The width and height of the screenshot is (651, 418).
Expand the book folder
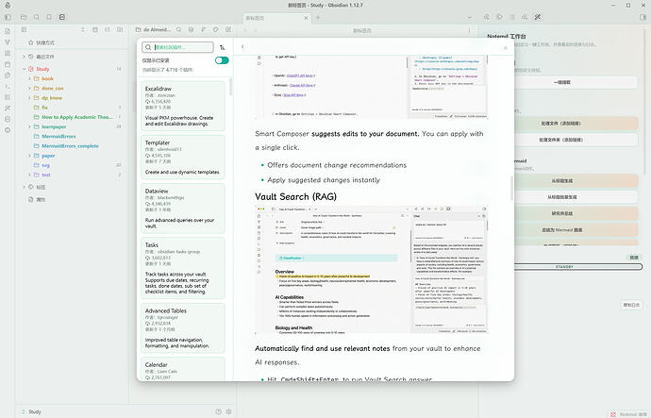click(29, 78)
